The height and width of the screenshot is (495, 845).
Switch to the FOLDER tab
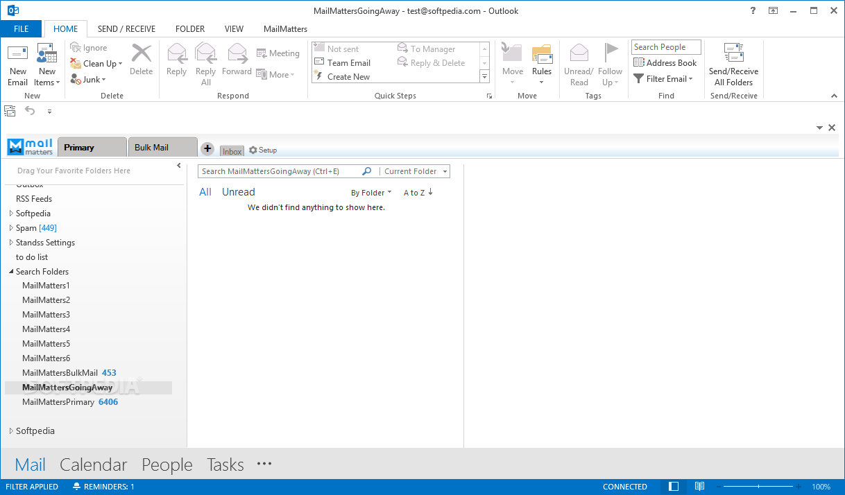pos(190,29)
